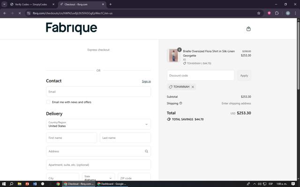Image resolution: width=300 pixels, height=187 pixels.
Task: Focus the City field
Action: 62,177
